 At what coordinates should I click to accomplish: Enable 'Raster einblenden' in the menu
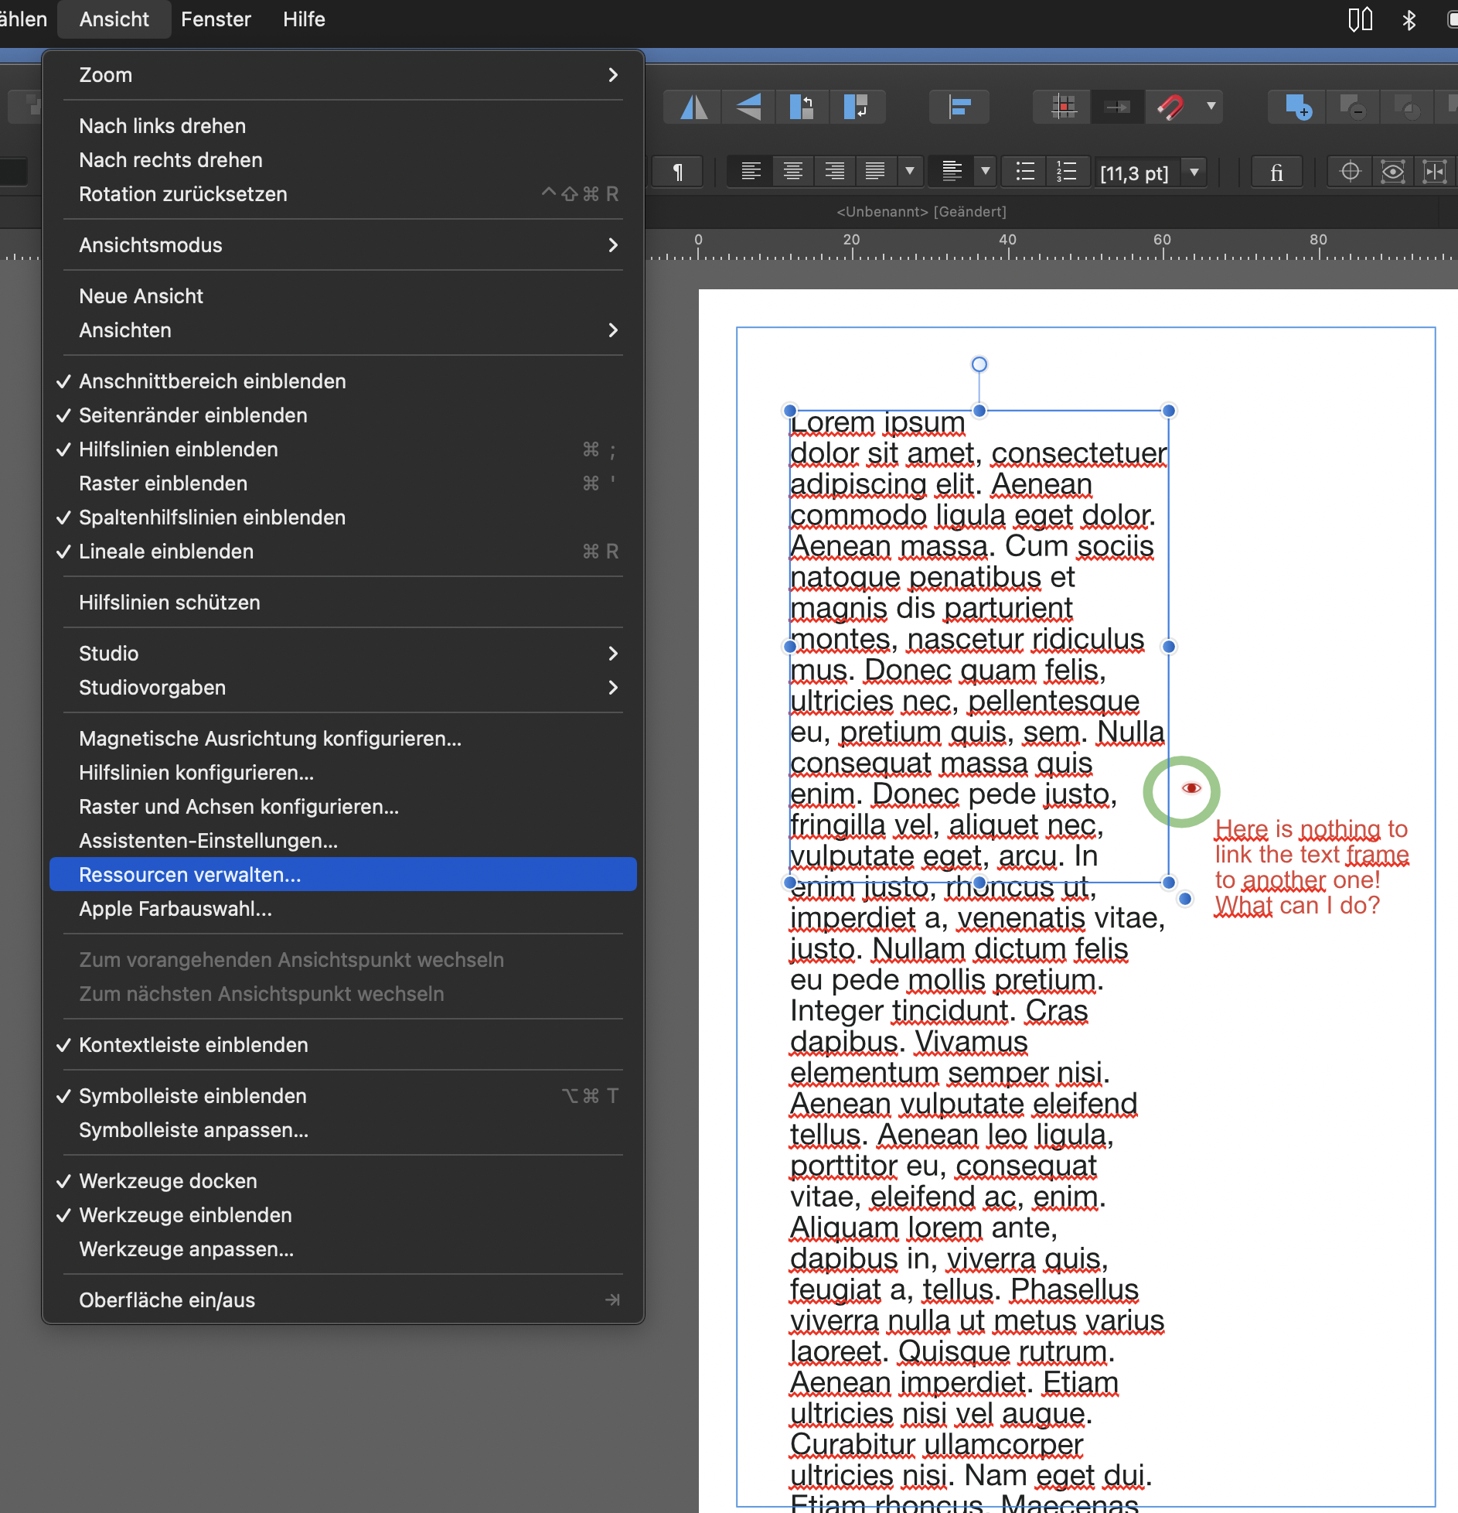(x=163, y=483)
